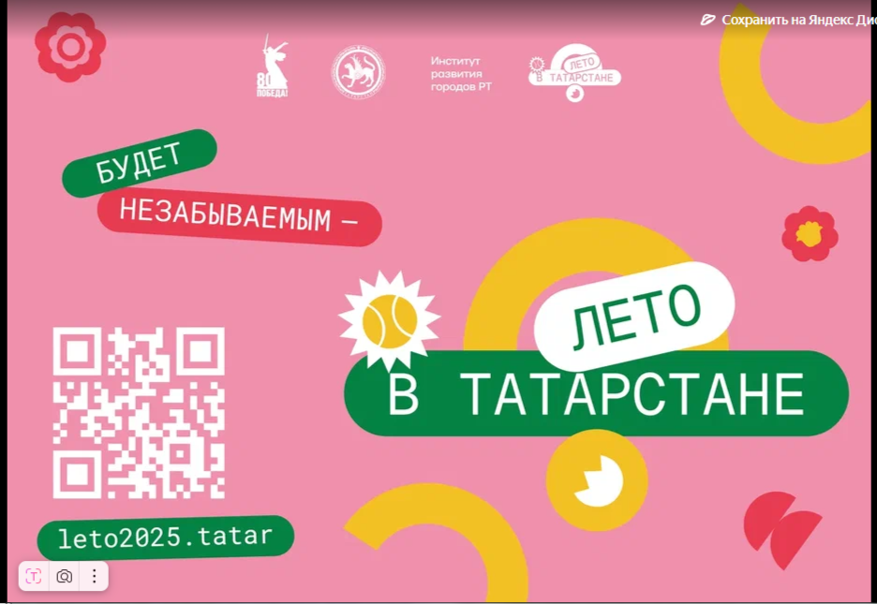Click the QR code on the poster
Screen dimensions: 877x604
139,412
